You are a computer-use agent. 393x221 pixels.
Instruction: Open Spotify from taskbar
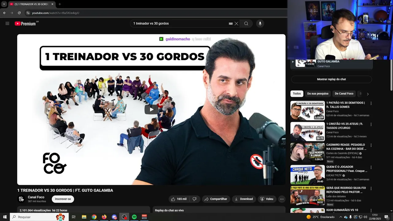coord(134,217)
